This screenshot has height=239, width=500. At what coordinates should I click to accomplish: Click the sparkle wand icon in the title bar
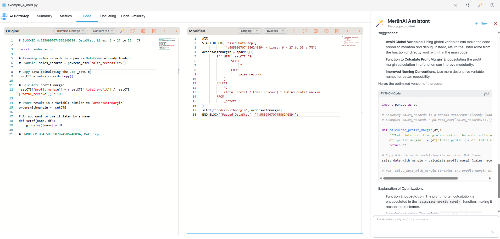click(480, 5)
